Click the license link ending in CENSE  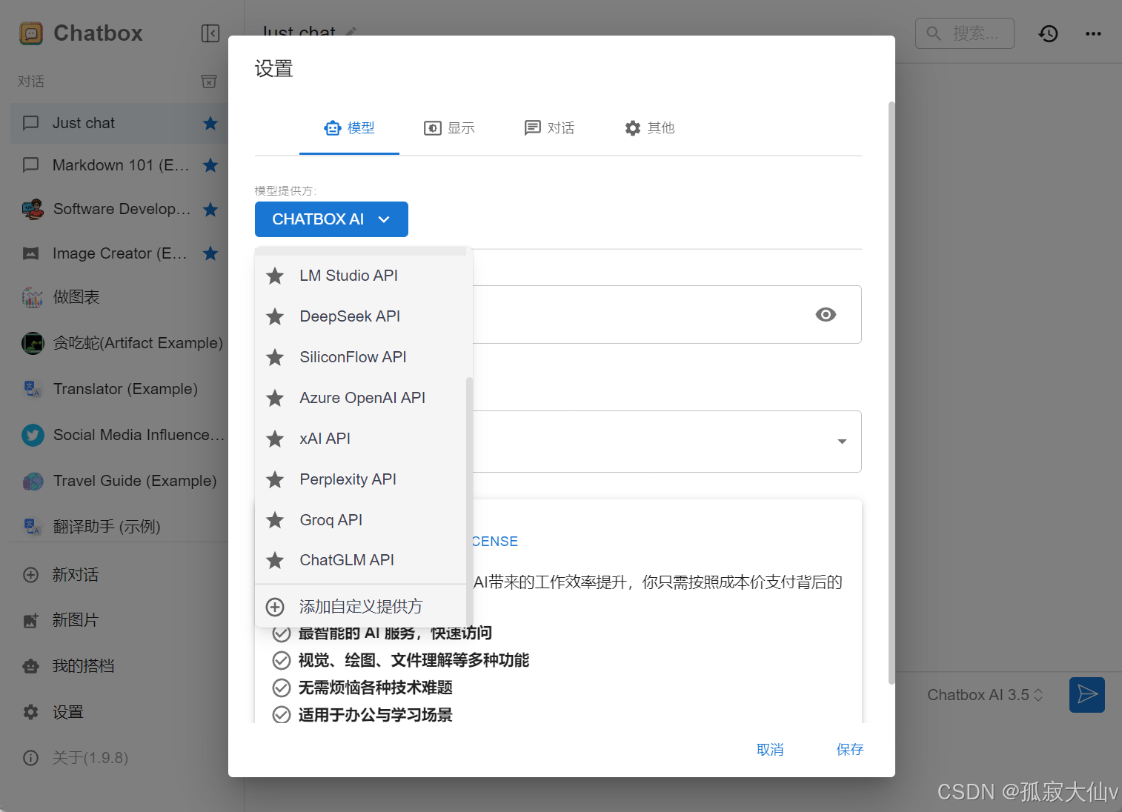click(x=494, y=542)
